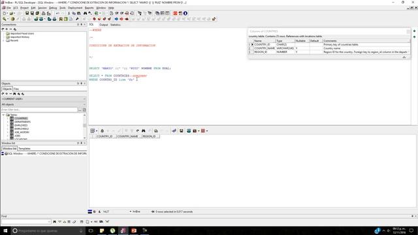Click the Print icon in the top toolbar
This screenshot has width=418, height=235.
pos(44,13)
